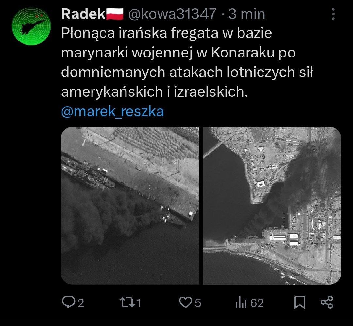Click the repost count showing 1
The height and width of the screenshot is (326, 353).
[x=139, y=303]
